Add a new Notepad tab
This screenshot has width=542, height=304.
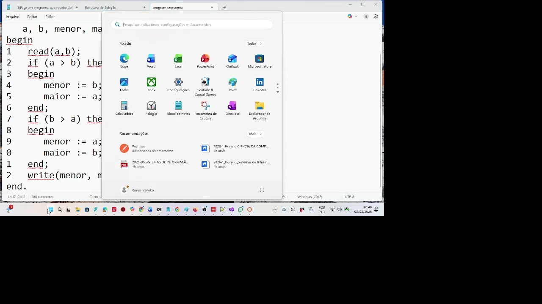coord(224,7)
